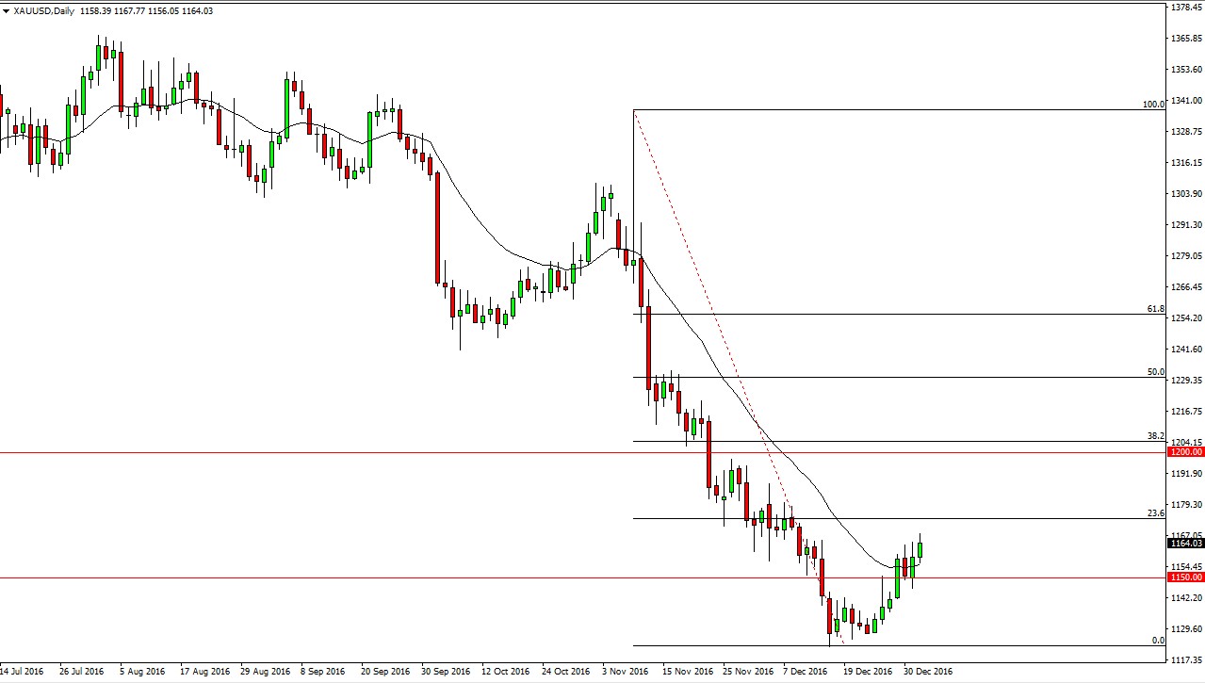Click the 1191.90 price axis label

(x=1187, y=474)
